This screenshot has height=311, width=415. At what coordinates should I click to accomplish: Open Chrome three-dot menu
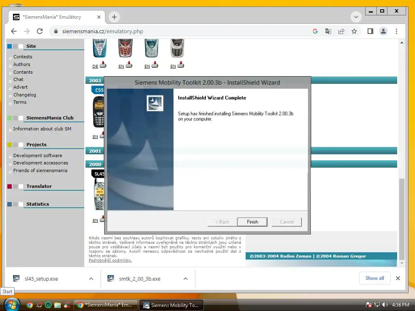(x=396, y=31)
